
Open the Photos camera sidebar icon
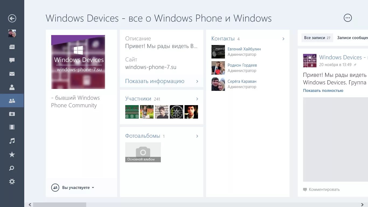tap(12, 114)
